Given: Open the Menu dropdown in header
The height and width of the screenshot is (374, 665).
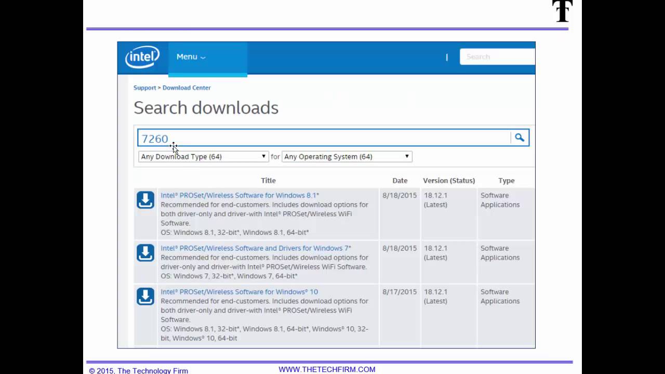Looking at the screenshot, I should tap(191, 57).
